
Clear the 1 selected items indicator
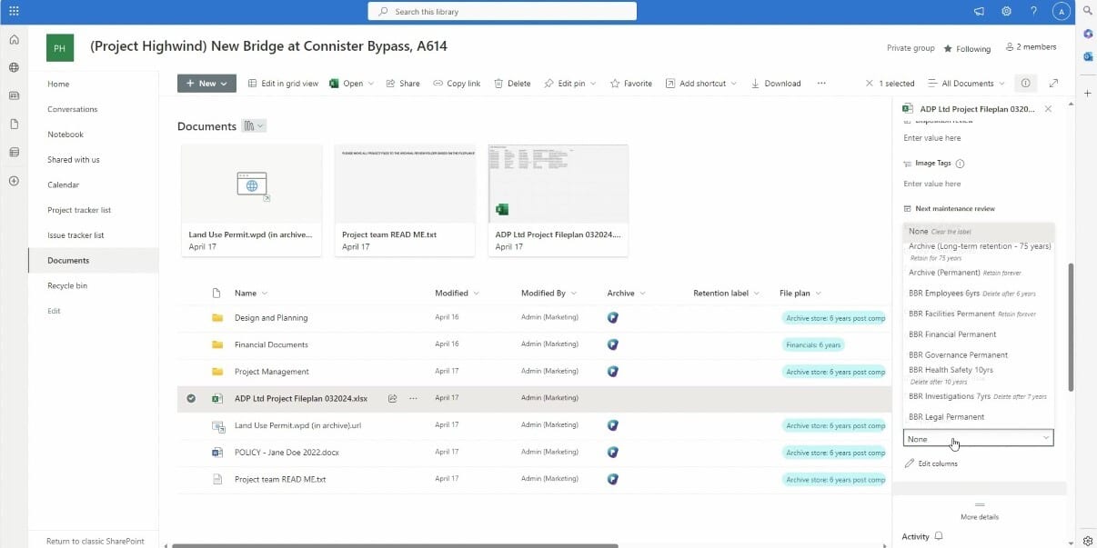coord(870,83)
